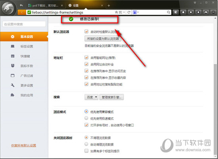Click the round minus toolbar icon
Viewport: 218px width, 159px height.
click(x=213, y=12)
